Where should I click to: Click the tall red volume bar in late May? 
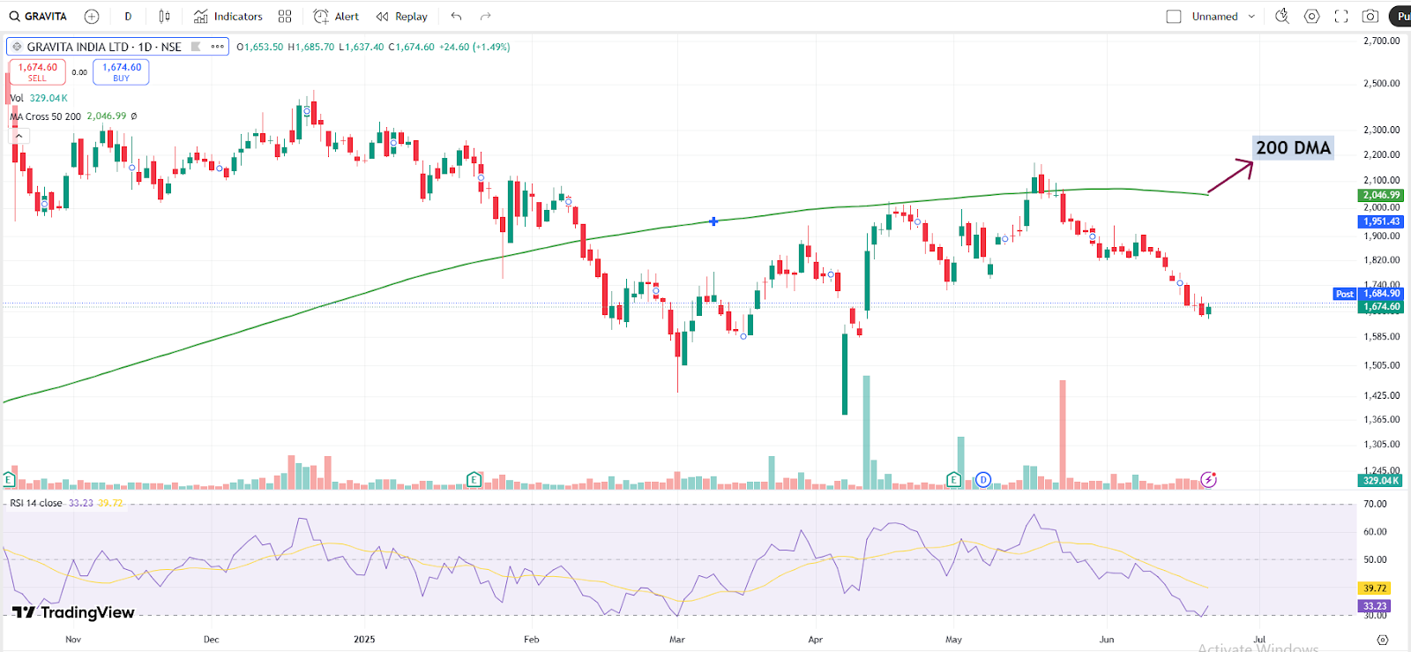coord(1063,434)
